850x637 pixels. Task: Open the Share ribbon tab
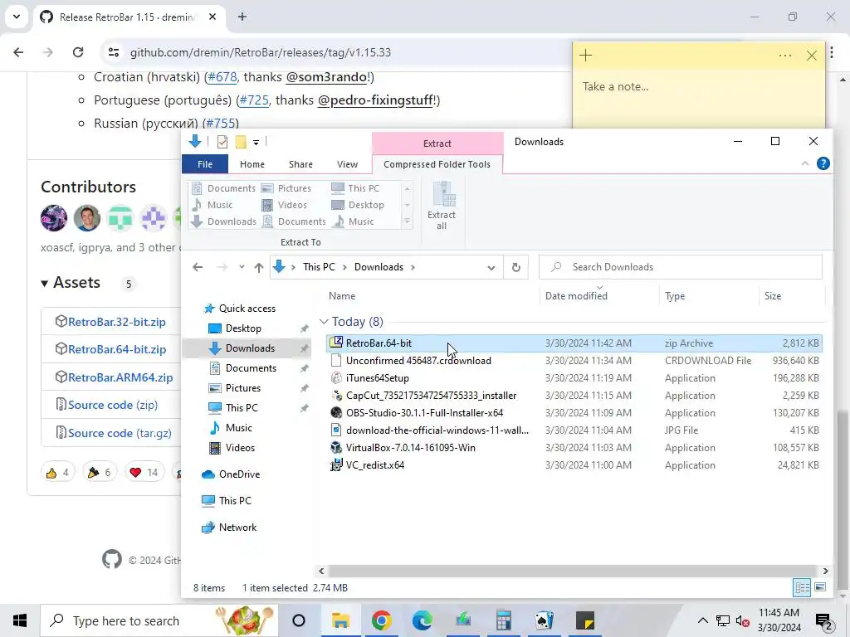coord(300,164)
